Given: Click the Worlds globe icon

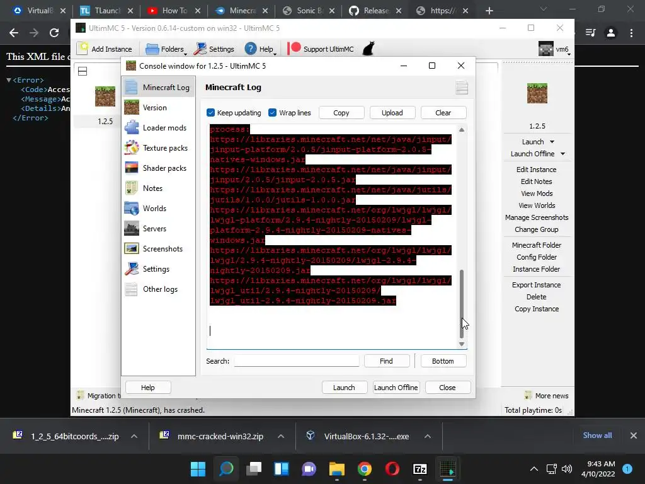Looking at the screenshot, I should tap(132, 208).
